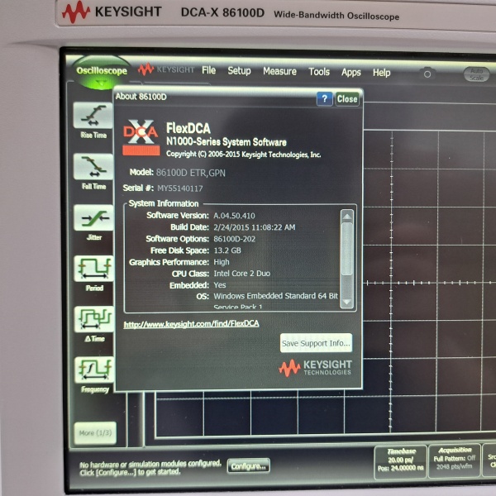Click the OS value Windows Embedded Standard
The width and height of the screenshot is (496, 496).
pos(276,296)
